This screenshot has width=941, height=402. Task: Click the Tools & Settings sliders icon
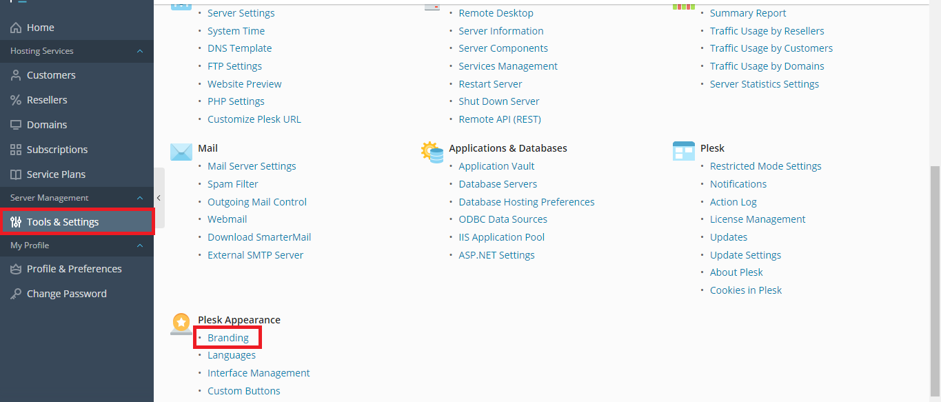click(x=16, y=222)
